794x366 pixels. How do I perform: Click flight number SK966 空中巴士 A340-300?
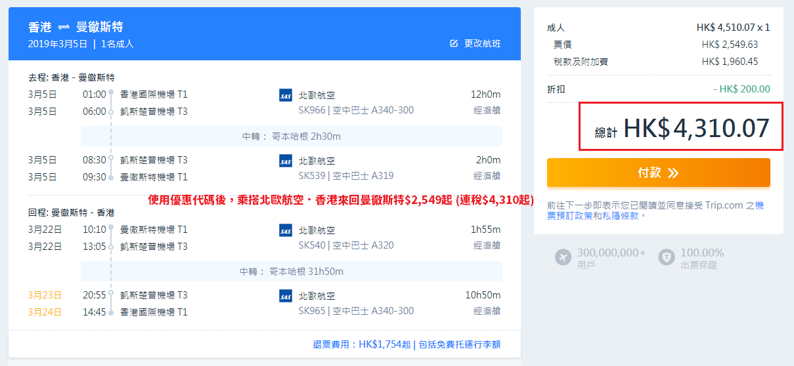point(356,110)
